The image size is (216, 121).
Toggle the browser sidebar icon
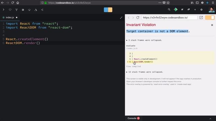pyautogui.click(x=197, y=3)
